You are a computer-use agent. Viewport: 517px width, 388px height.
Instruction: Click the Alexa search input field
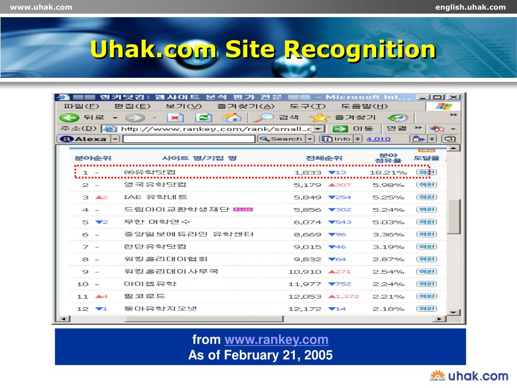189,139
